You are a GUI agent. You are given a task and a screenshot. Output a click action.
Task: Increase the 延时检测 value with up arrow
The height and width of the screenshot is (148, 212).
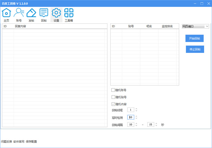point(136,116)
